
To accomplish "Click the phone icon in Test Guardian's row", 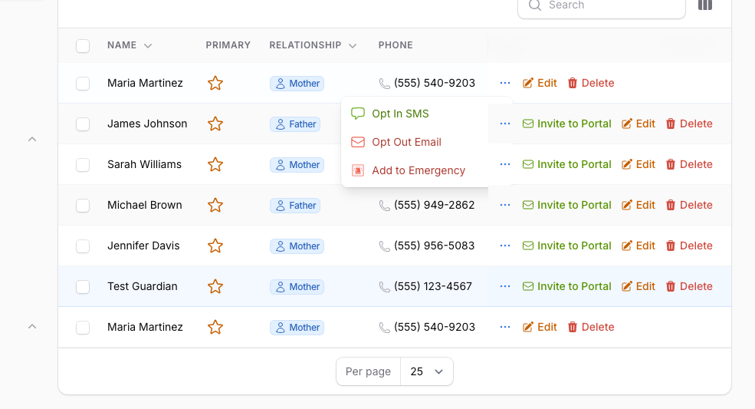I will click(385, 286).
